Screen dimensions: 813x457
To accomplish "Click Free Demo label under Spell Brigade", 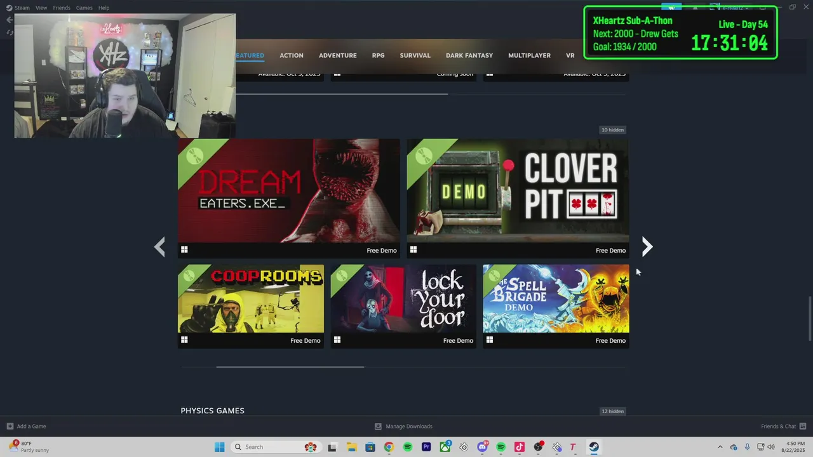I will tap(610, 341).
